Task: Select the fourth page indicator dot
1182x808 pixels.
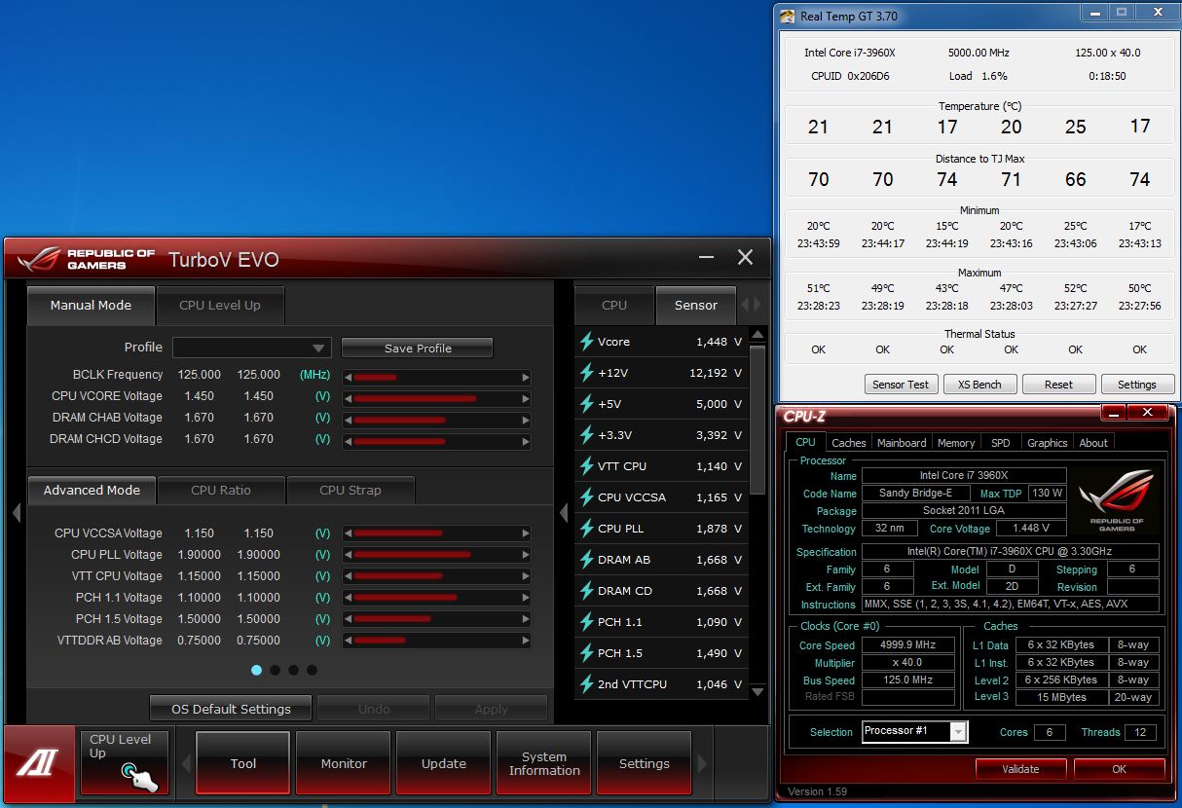Action: click(312, 670)
